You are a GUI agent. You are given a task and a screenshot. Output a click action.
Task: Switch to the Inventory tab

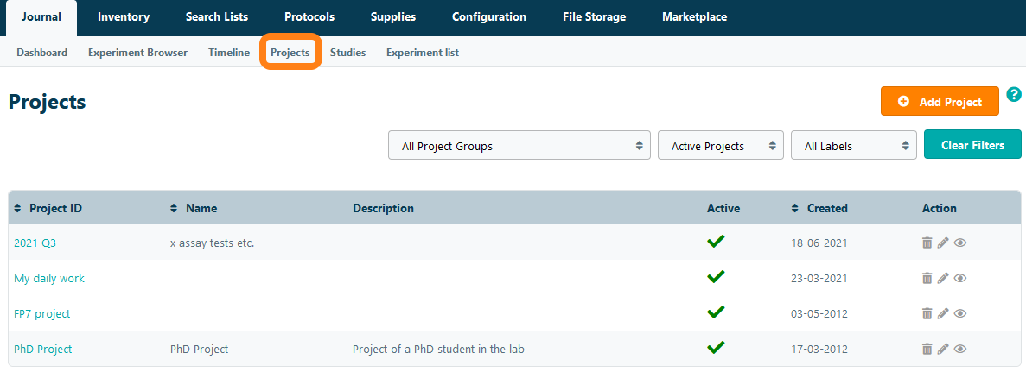[x=124, y=17]
